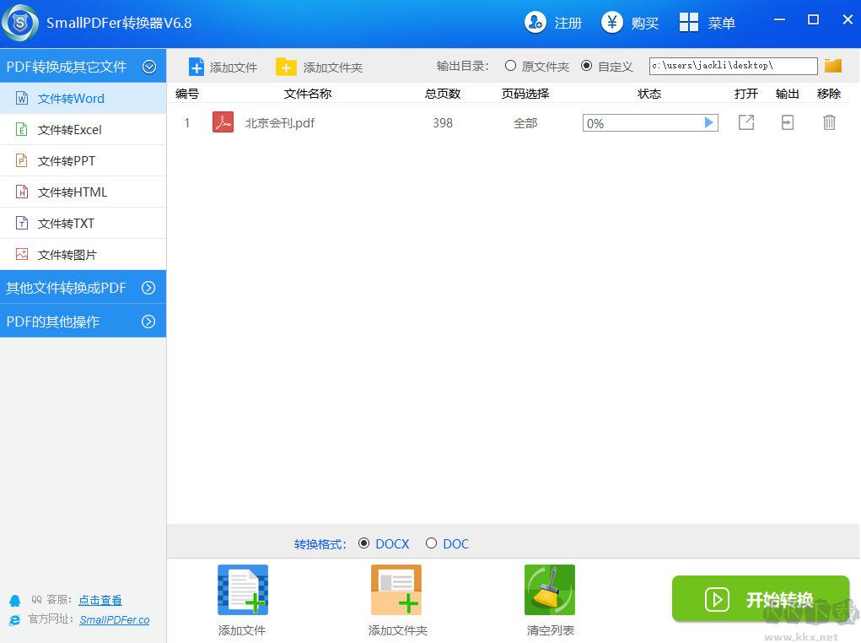This screenshot has height=643, width=861.
Task: Click the 开始转换 button
Action: coord(760,598)
